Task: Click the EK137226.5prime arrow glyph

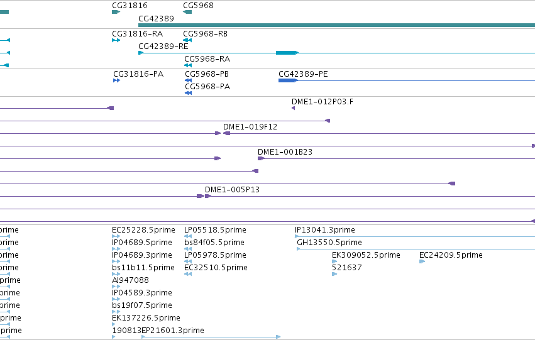Action: [x=114, y=325]
